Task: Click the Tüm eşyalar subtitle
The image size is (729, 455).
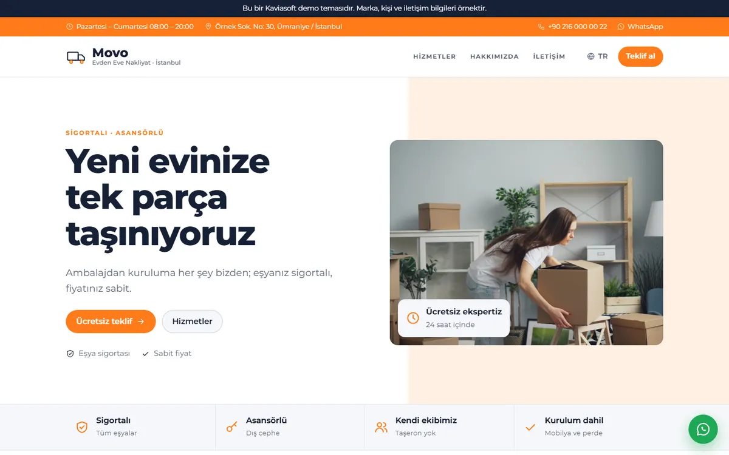Action: 117,433
